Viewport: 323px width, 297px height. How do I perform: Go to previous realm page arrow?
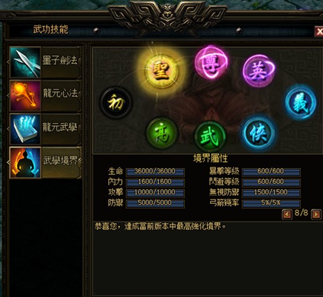click(x=287, y=214)
